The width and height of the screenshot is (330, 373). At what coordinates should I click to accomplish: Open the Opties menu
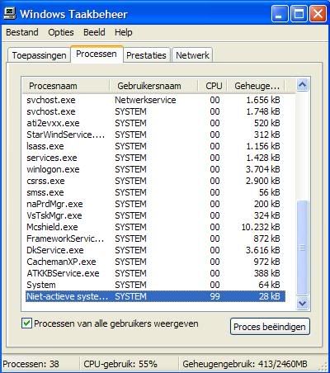tap(61, 32)
